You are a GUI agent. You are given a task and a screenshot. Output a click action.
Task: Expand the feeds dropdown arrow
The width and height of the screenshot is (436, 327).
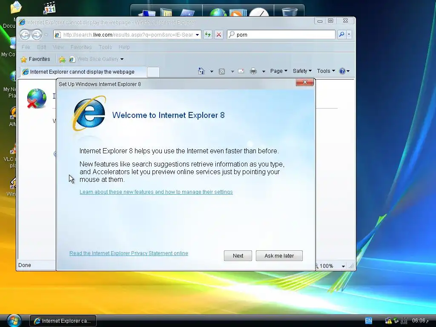point(232,72)
